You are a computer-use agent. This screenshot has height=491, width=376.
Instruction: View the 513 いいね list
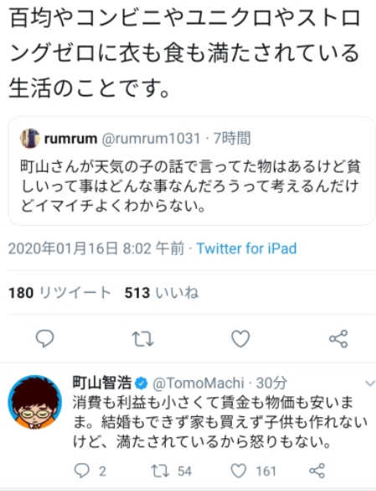click(162, 293)
